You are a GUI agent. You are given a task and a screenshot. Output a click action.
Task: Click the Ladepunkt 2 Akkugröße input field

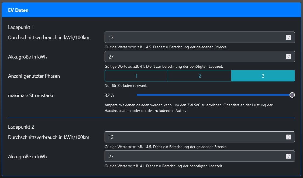pyautogui.click(x=199, y=156)
